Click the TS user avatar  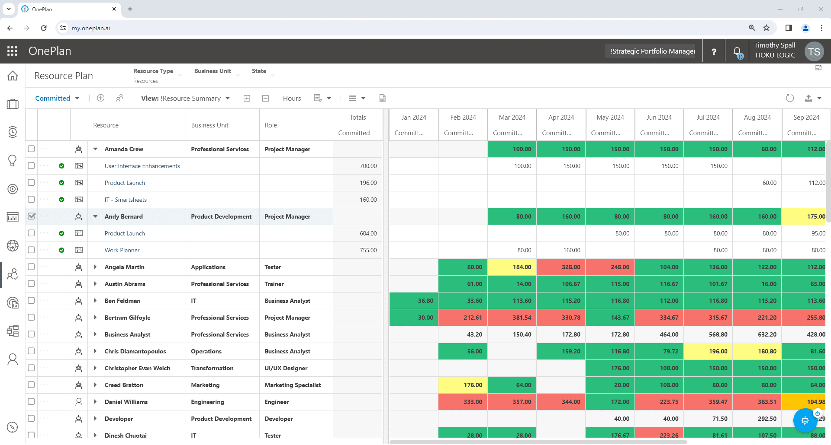(814, 52)
